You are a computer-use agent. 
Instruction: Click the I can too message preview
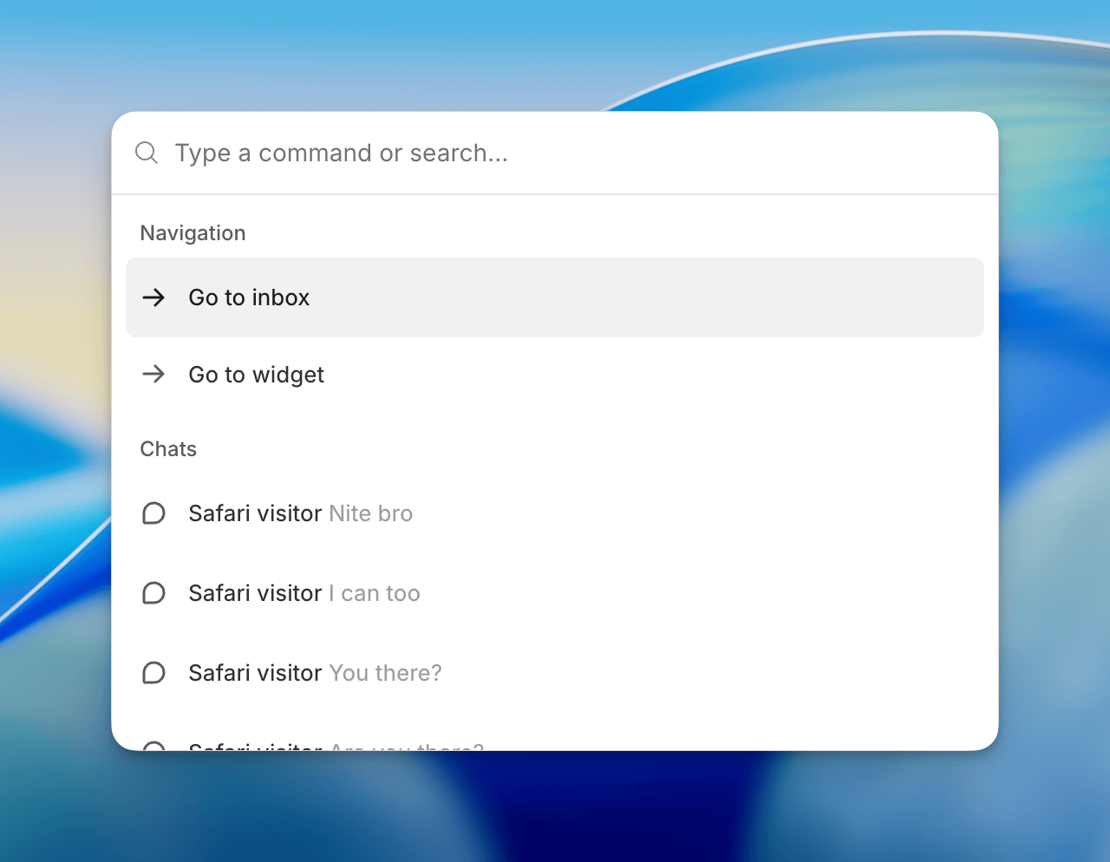(375, 593)
